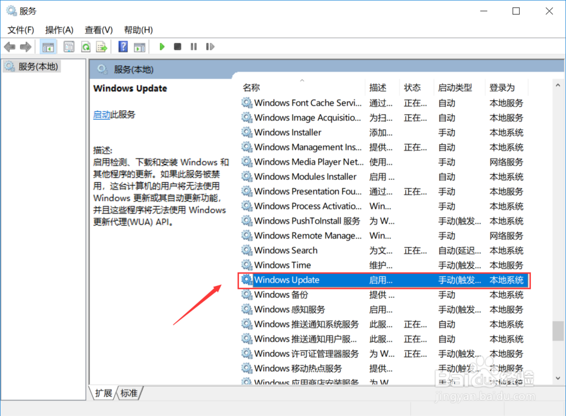
Task: Click the gear icon beside Windows Media Player Network
Action: pyautogui.click(x=247, y=162)
